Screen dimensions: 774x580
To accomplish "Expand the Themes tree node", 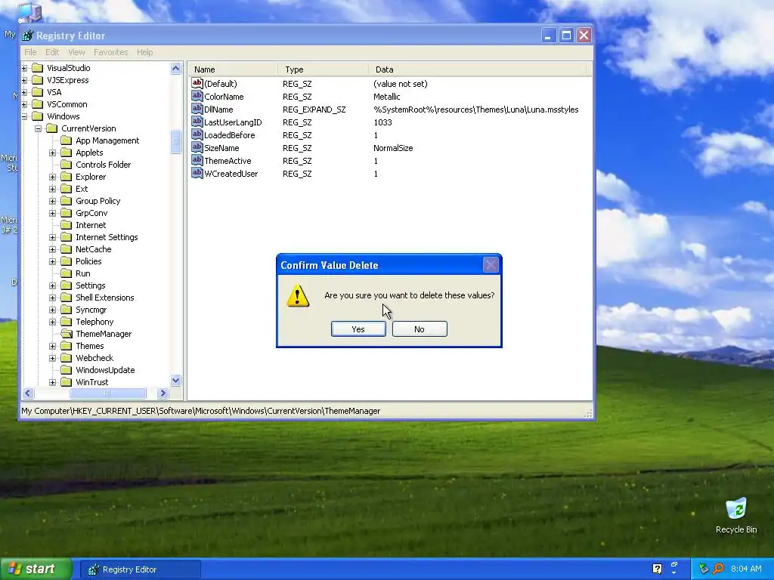I will 52,346.
